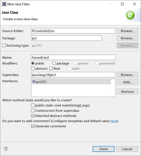Click into the Name field containing SoundCard
Screen dimensions: 141x156
[73, 57]
